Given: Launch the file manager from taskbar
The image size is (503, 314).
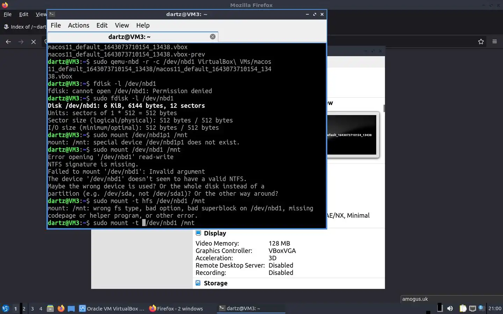Looking at the screenshot, I should click(50, 308).
